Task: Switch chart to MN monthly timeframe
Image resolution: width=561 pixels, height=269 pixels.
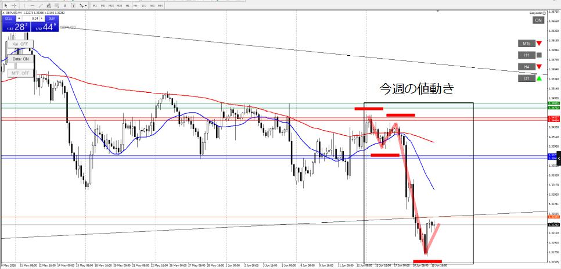Action: tap(160, 5)
